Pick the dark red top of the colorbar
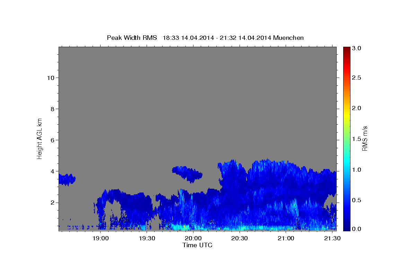Screen dimensions: 416x277 pos(347,49)
